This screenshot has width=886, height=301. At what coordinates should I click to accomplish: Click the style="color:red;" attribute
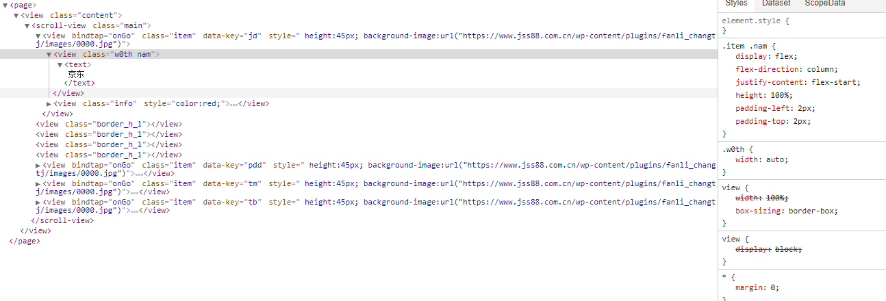[185, 103]
